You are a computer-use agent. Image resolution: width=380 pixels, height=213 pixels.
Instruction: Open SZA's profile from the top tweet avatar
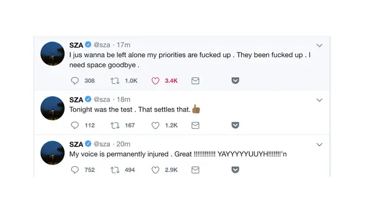click(x=52, y=54)
